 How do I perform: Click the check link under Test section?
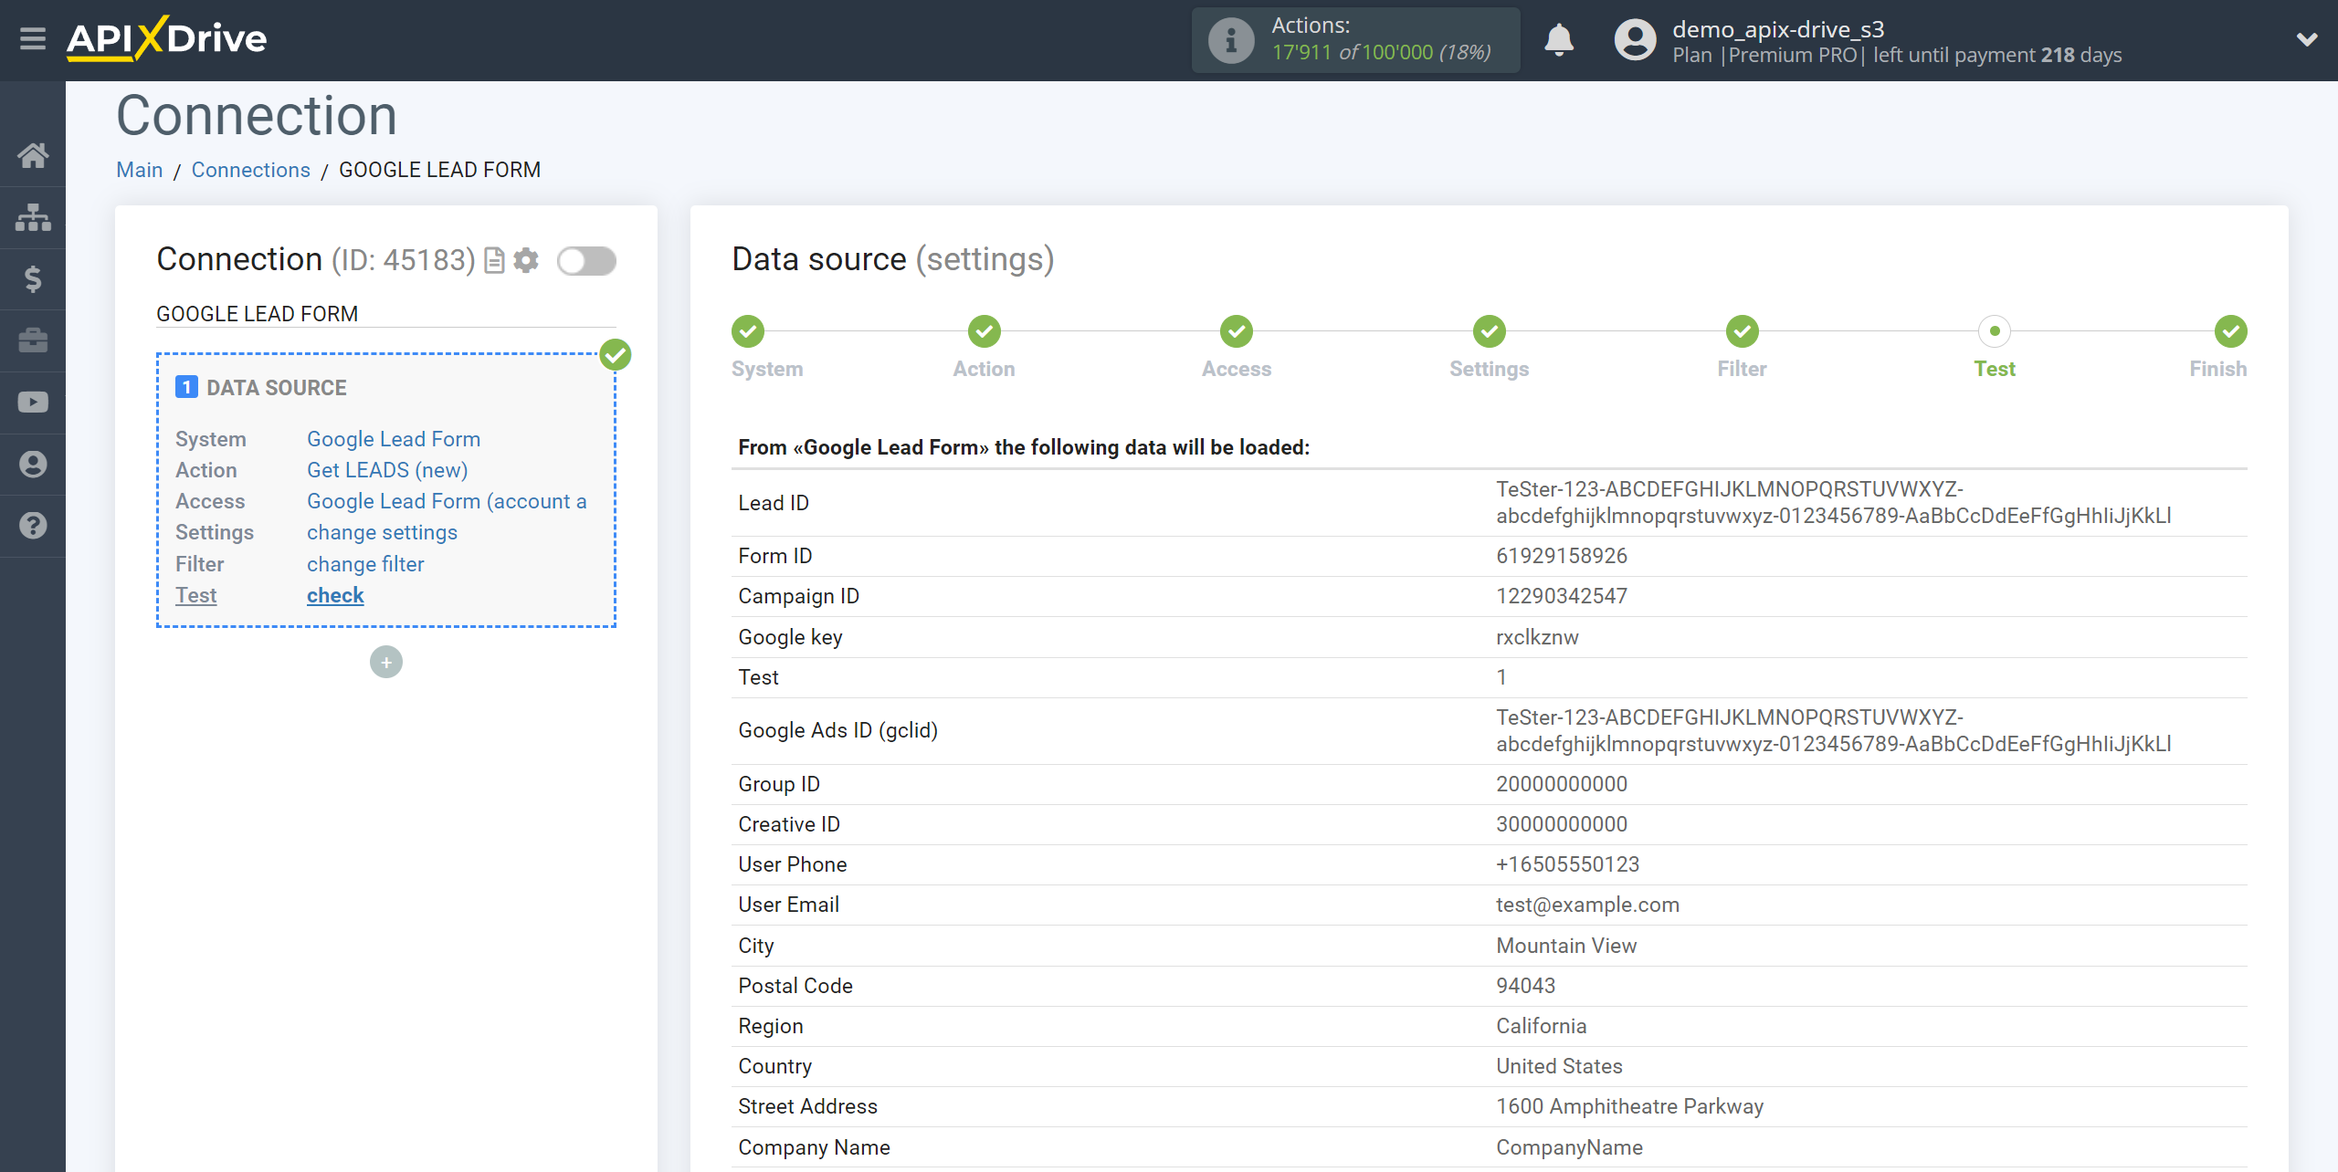(x=333, y=595)
